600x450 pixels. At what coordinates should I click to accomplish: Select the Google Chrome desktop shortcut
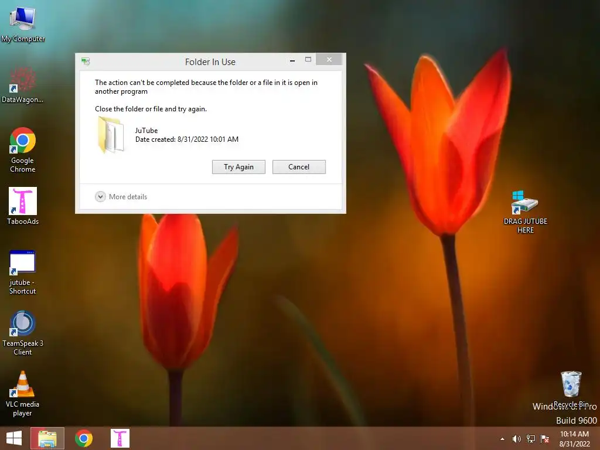click(23, 149)
